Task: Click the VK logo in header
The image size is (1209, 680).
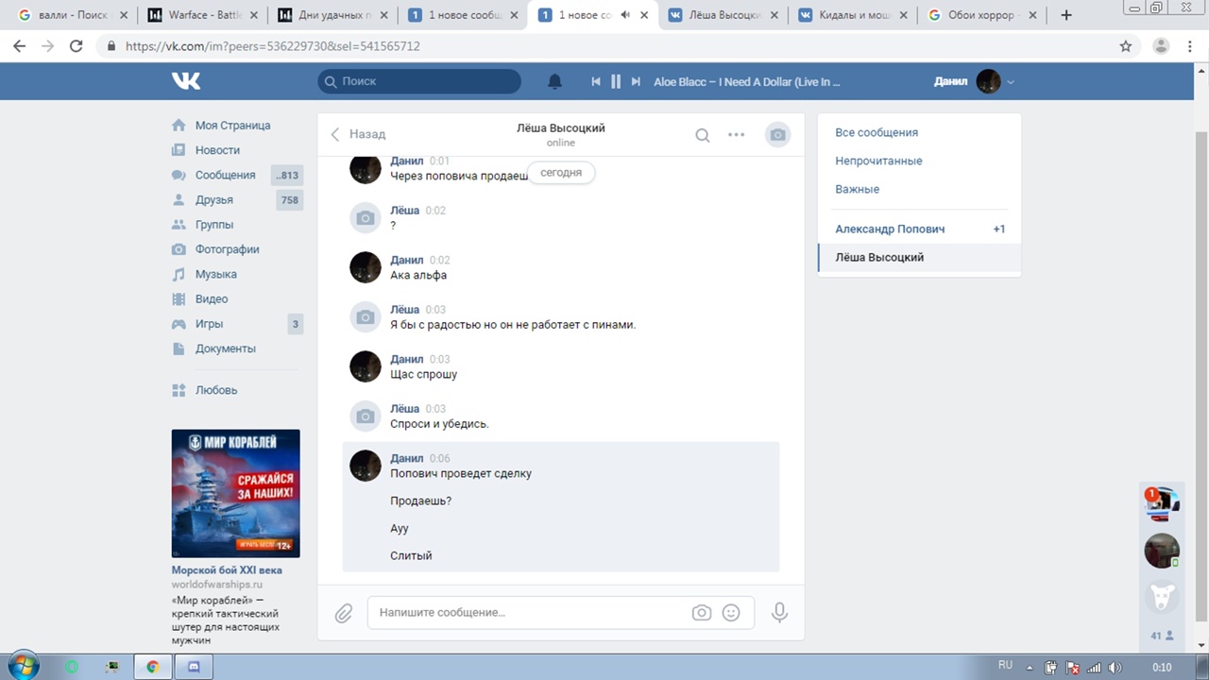Action: (x=186, y=81)
